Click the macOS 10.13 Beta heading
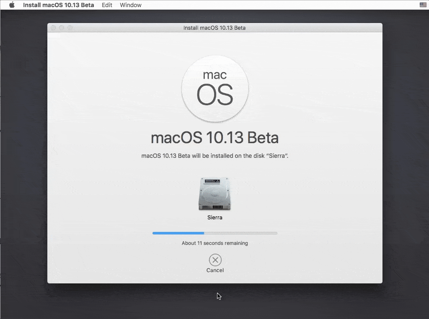Image resolution: width=429 pixels, height=319 pixels. coord(215,137)
